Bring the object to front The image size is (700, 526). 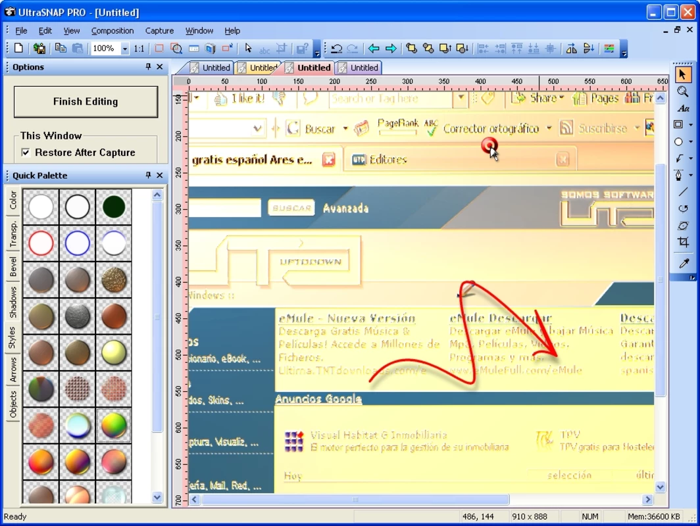411,48
